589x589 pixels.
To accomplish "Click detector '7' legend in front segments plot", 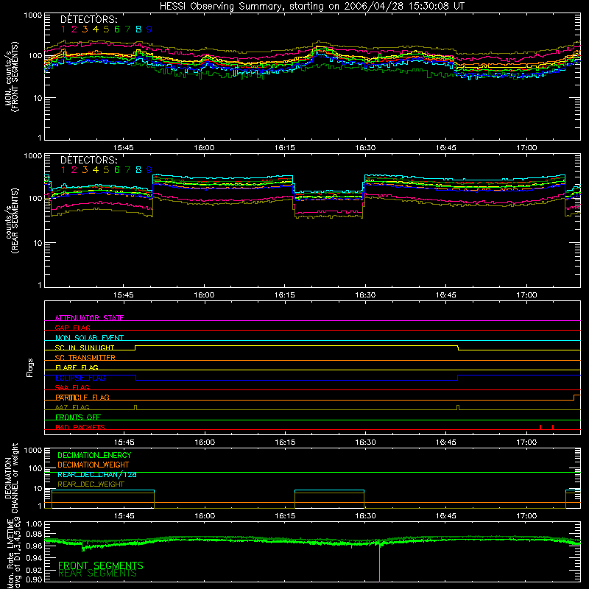I will [127, 29].
